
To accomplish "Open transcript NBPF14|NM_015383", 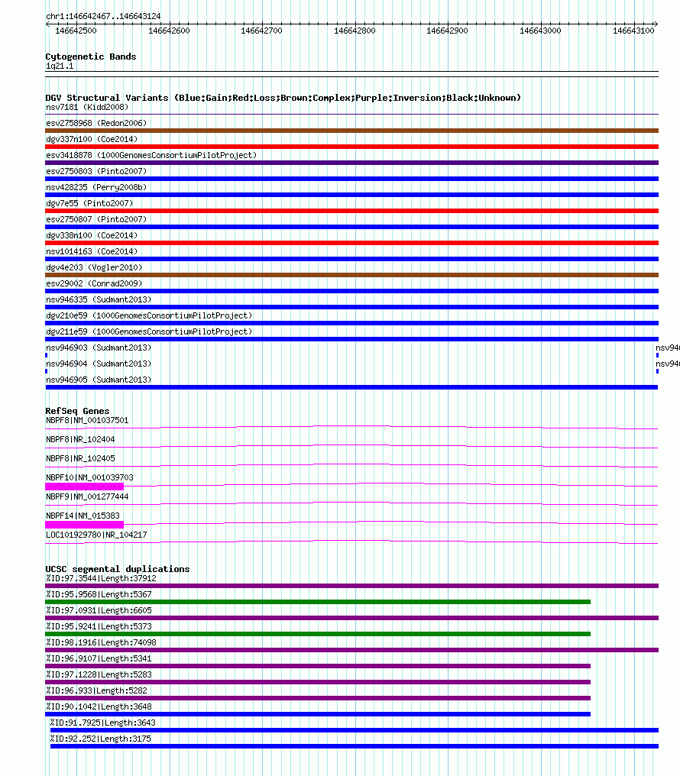I will pos(83,516).
